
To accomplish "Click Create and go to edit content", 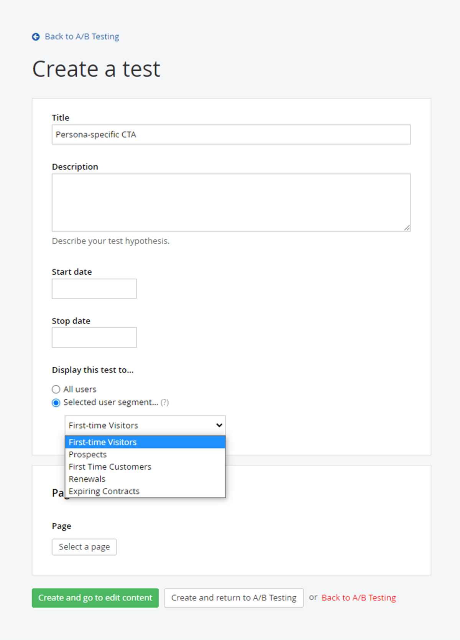I will (95, 598).
